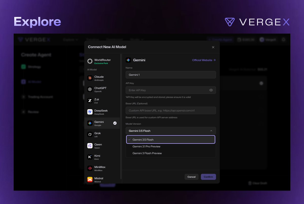Viewport: 304px width, 204px height.
Task: Click the API key encryption notice text
Action: click(158, 97)
